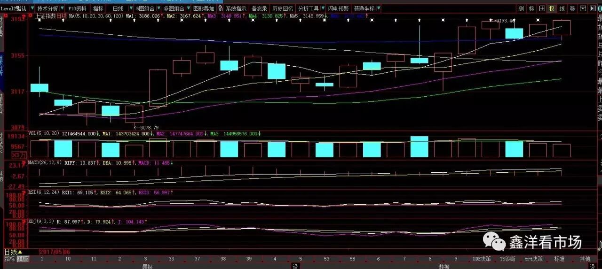Viewport: 602px width, 269px height.
Task: Select the 其他 tab at bottom
Action: coord(585,259)
